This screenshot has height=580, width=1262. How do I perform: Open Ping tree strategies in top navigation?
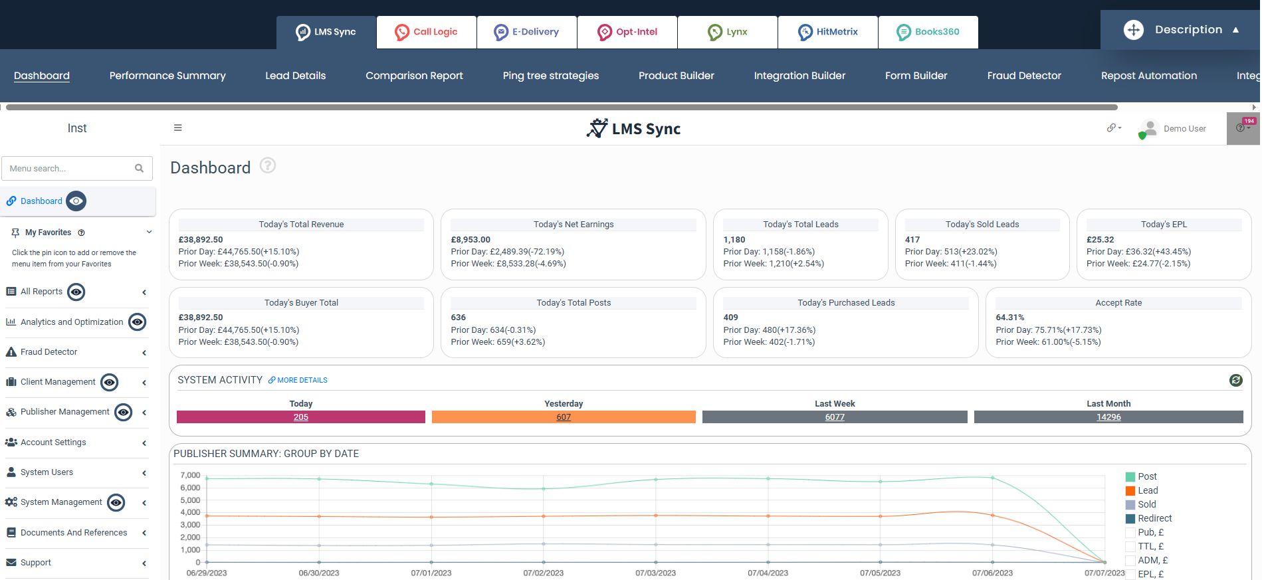pos(551,76)
